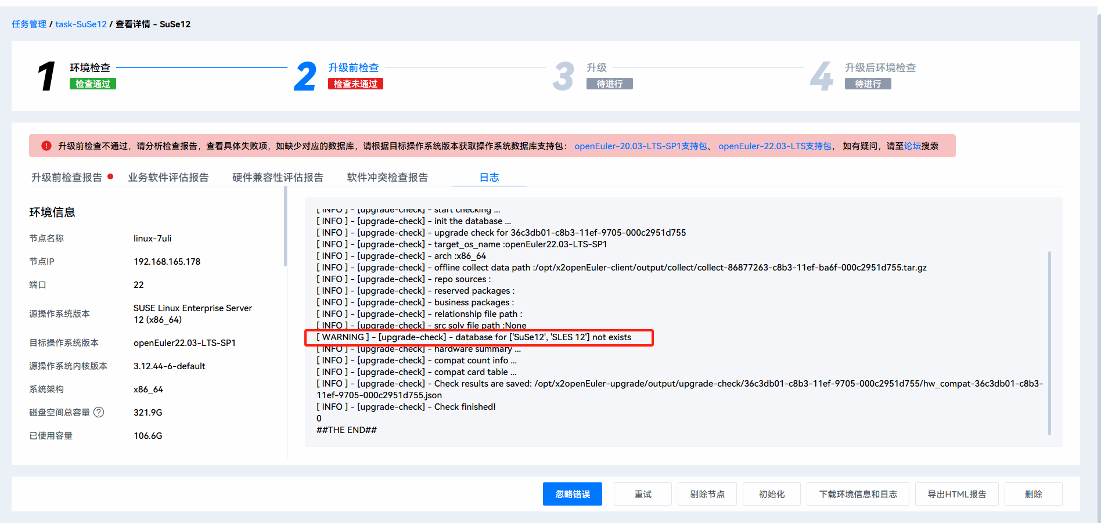This screenshot has width=1101, height=523.
Task: Click the red alert icon in warning banner
Action: point(46,146)
